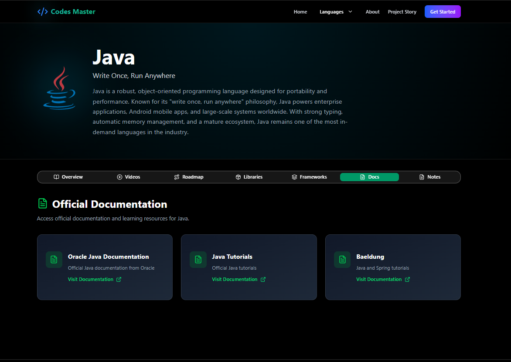The width and height of the screenshot is (511, 362).
Task: Switch to the Libraries tab
Action: 249,177
